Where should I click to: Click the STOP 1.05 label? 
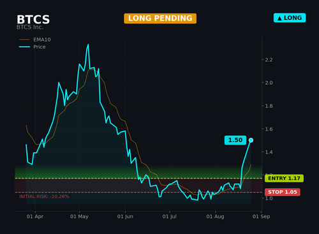283,192
